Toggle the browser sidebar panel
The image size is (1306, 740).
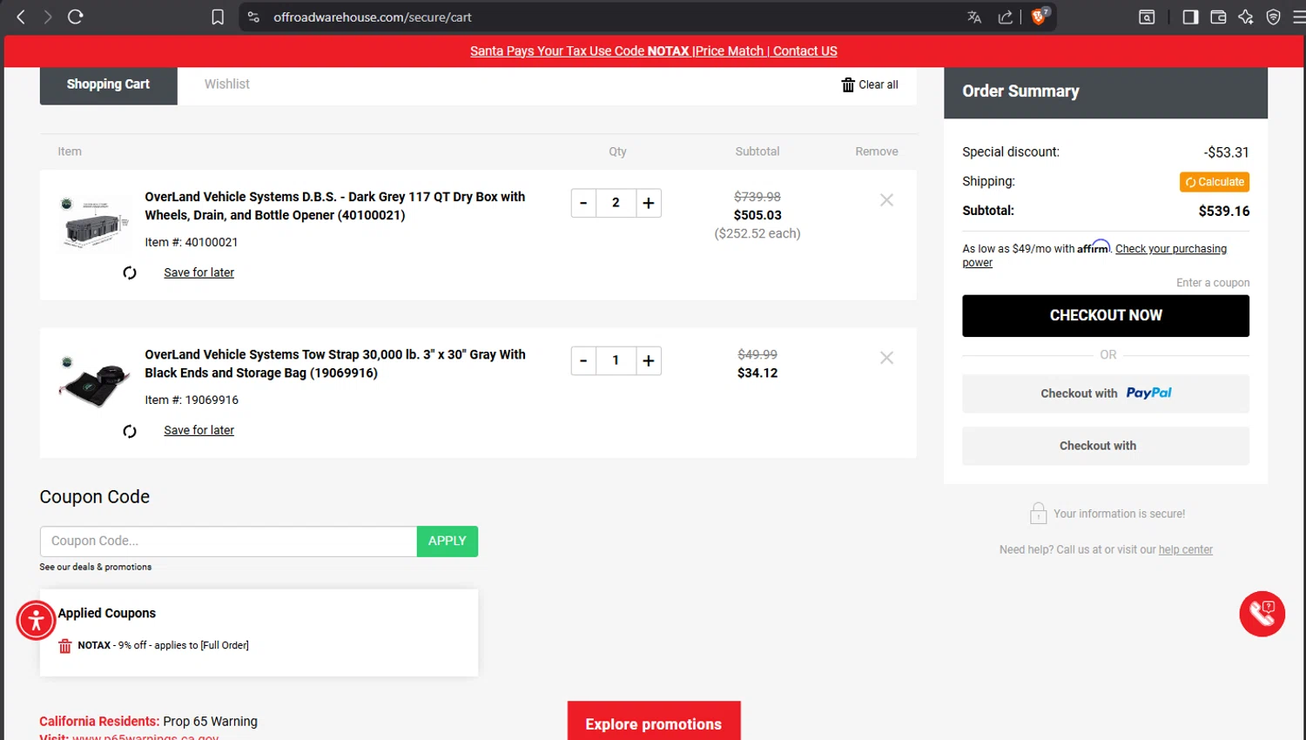[x=1190, y=17]
